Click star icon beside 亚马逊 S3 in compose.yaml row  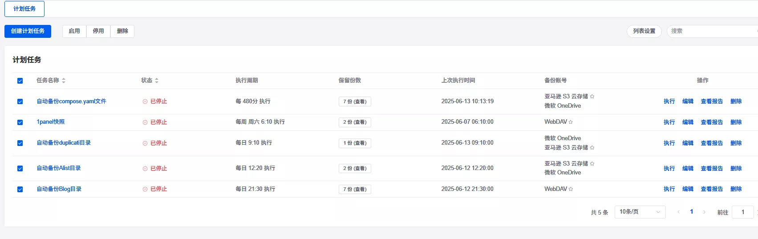(x=592, y=97)
